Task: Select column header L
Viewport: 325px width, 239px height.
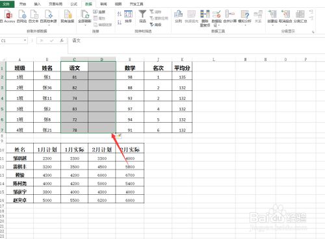Action: (x=214, y=59)
